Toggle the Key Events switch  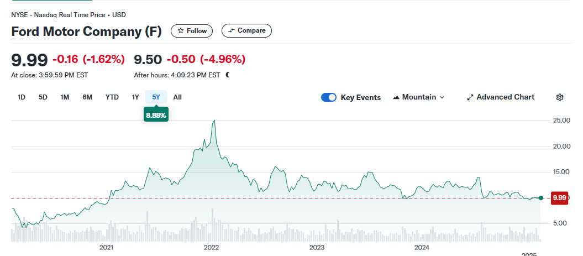(x=329, y=97)
